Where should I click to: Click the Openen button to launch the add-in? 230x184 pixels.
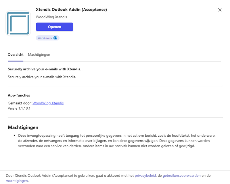point(54,27)
